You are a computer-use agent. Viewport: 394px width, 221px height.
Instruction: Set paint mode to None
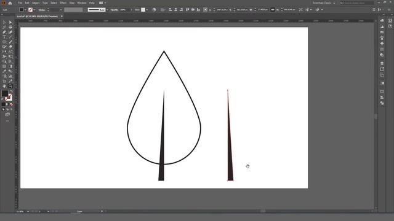[11, 104]
